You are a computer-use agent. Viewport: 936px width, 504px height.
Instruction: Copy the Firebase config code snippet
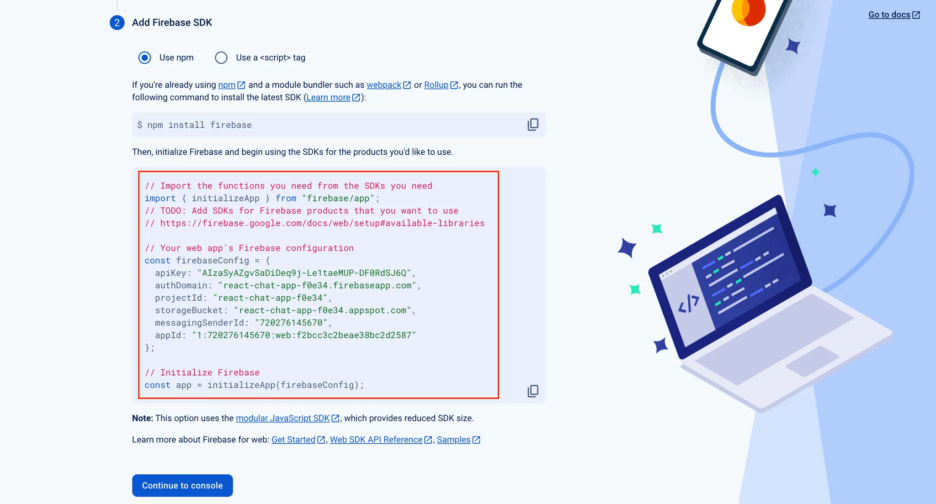pos(533,391)
